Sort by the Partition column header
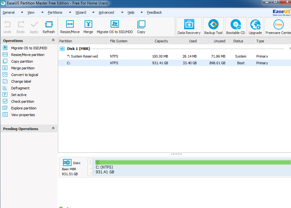Image resolution: width=291 pixels, height=208 pixels. tap(84, 41)
